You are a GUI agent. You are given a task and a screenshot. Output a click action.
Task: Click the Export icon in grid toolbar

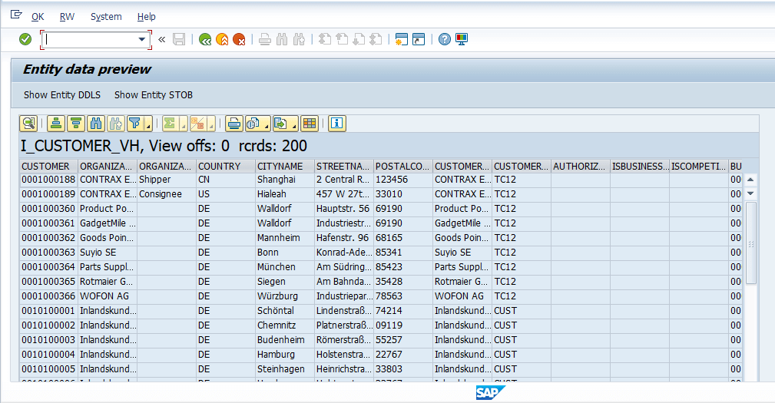coord(281,124)
